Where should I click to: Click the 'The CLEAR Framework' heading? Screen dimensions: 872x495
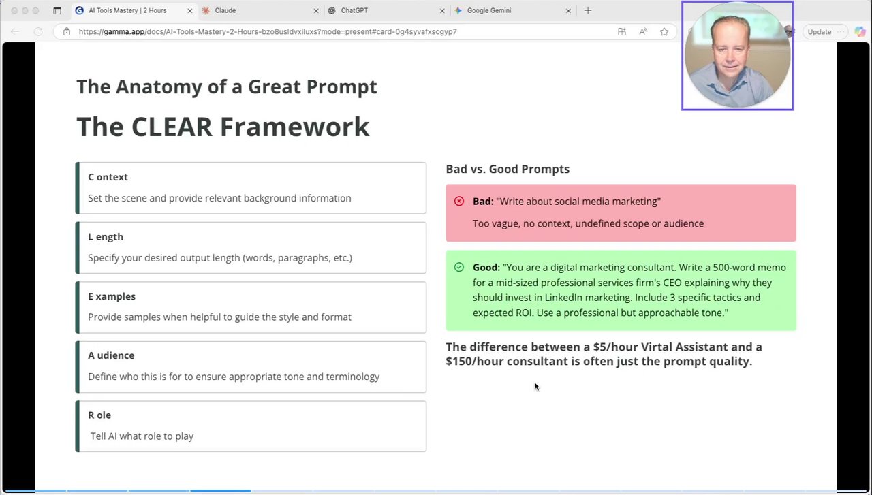tap(223, 127)
